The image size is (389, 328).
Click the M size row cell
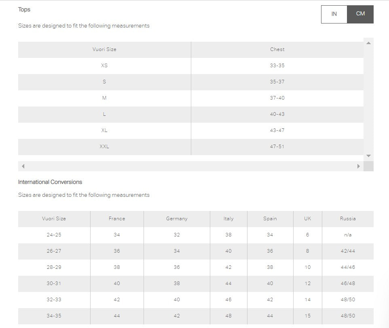pos(104,98)
